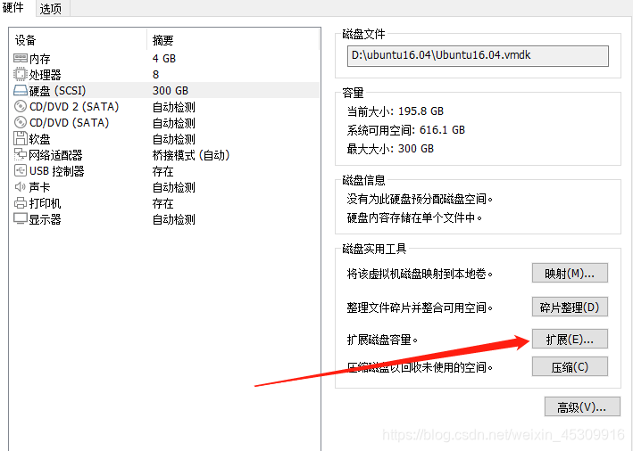
Task: Click the display (显示器) monitor icon
Action: point(21,219)
